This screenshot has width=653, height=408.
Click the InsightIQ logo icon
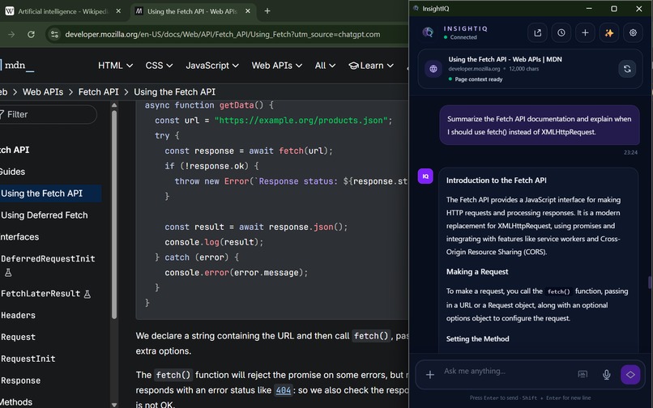(x=428, y=32)
